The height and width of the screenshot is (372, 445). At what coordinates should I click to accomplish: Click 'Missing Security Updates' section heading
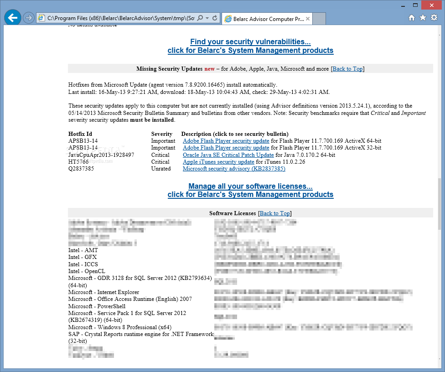click(169, 69)
